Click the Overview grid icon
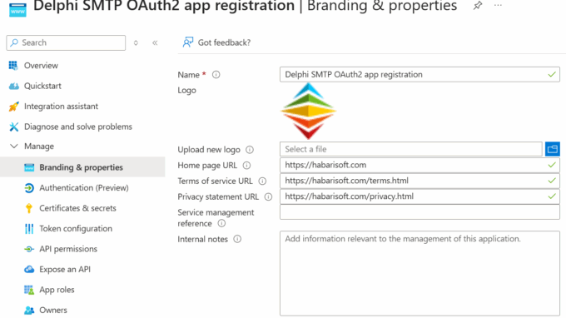This screenshot has height=318, width=566. coord(13,65)
